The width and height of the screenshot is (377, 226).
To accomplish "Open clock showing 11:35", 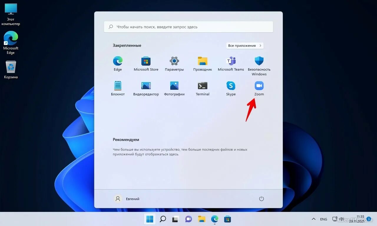I will point(356,219).
